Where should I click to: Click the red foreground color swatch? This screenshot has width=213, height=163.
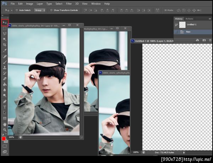4,139
